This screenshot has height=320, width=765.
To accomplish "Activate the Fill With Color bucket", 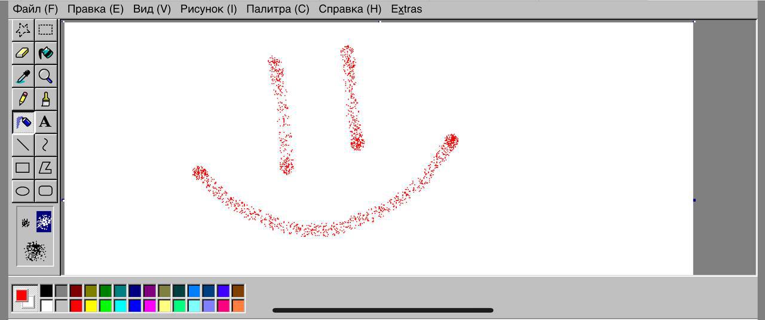I will pos(45,53).
